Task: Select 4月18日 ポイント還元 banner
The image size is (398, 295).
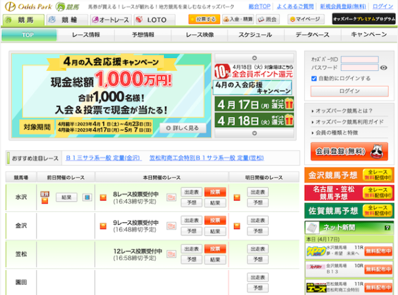Action: click(254, 120)
